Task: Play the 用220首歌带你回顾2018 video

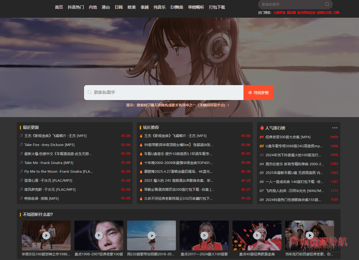Action: tap(152, 235)
